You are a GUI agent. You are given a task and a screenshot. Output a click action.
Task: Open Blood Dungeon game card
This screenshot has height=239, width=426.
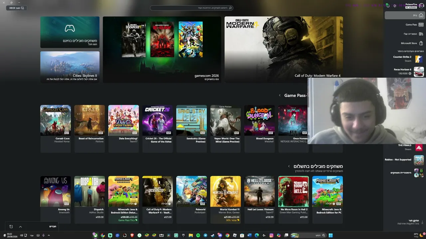259,129
